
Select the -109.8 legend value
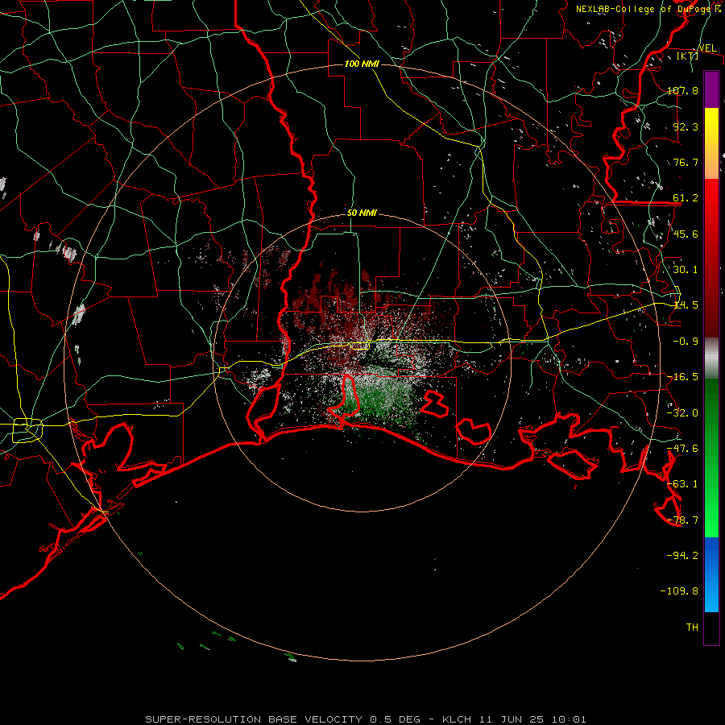click(679, 591)
